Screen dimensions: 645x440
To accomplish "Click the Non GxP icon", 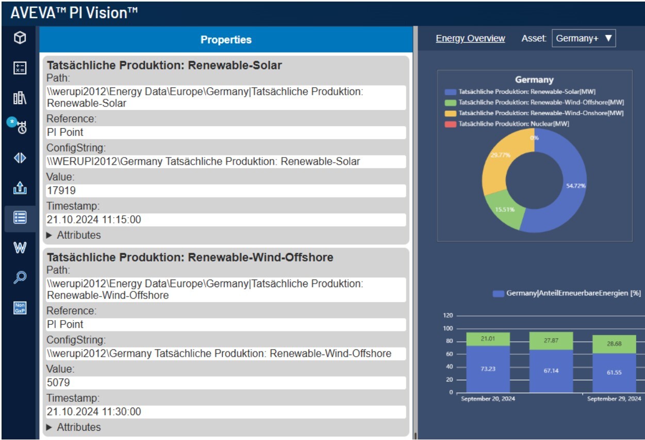I will pos(20,308).
